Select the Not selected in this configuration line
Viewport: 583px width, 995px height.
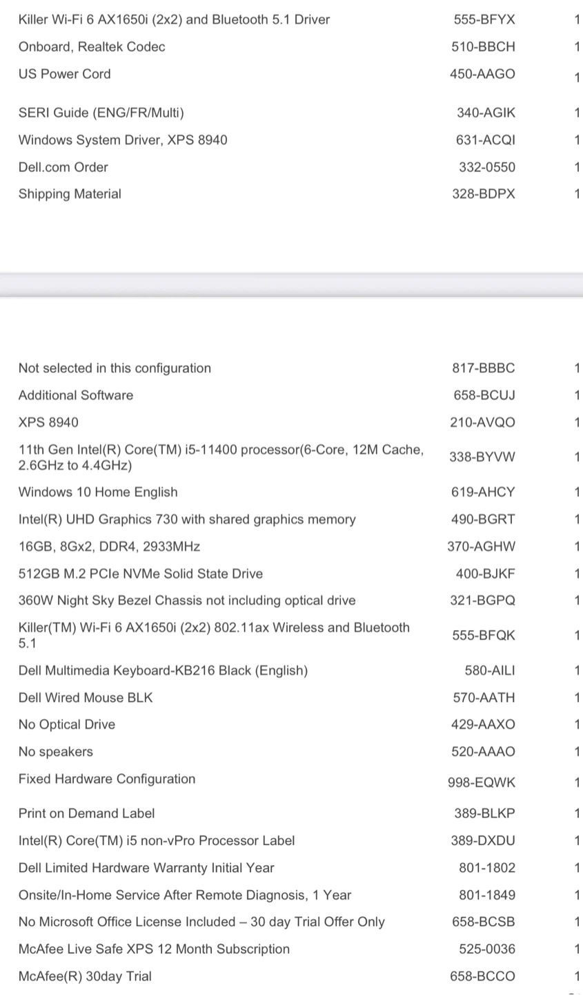115,368
